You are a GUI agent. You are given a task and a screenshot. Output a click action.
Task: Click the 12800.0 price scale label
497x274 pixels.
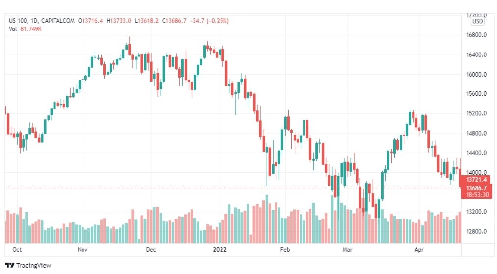tap(476, 231)
